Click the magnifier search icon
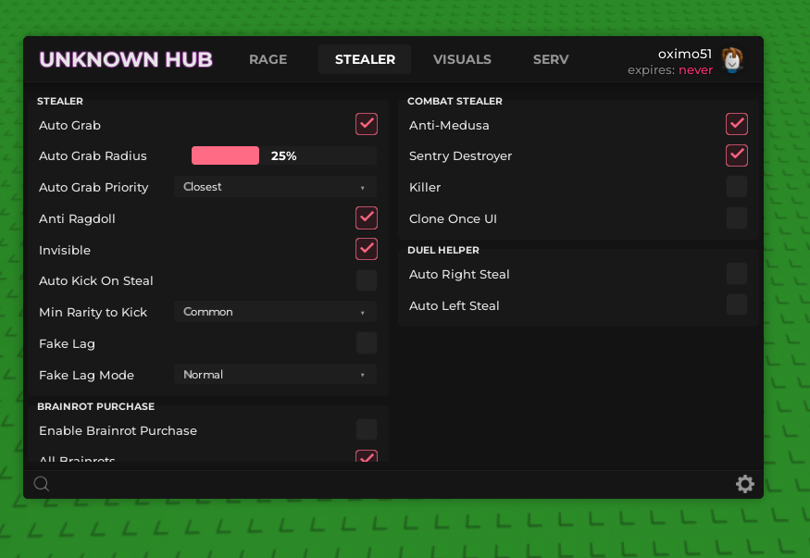810x558 pixels. click(42, 484)
